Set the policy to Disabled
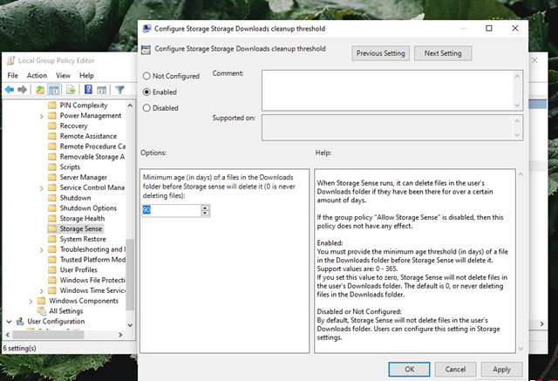Screen dimensions: 558x381 (x=146, y=108)
